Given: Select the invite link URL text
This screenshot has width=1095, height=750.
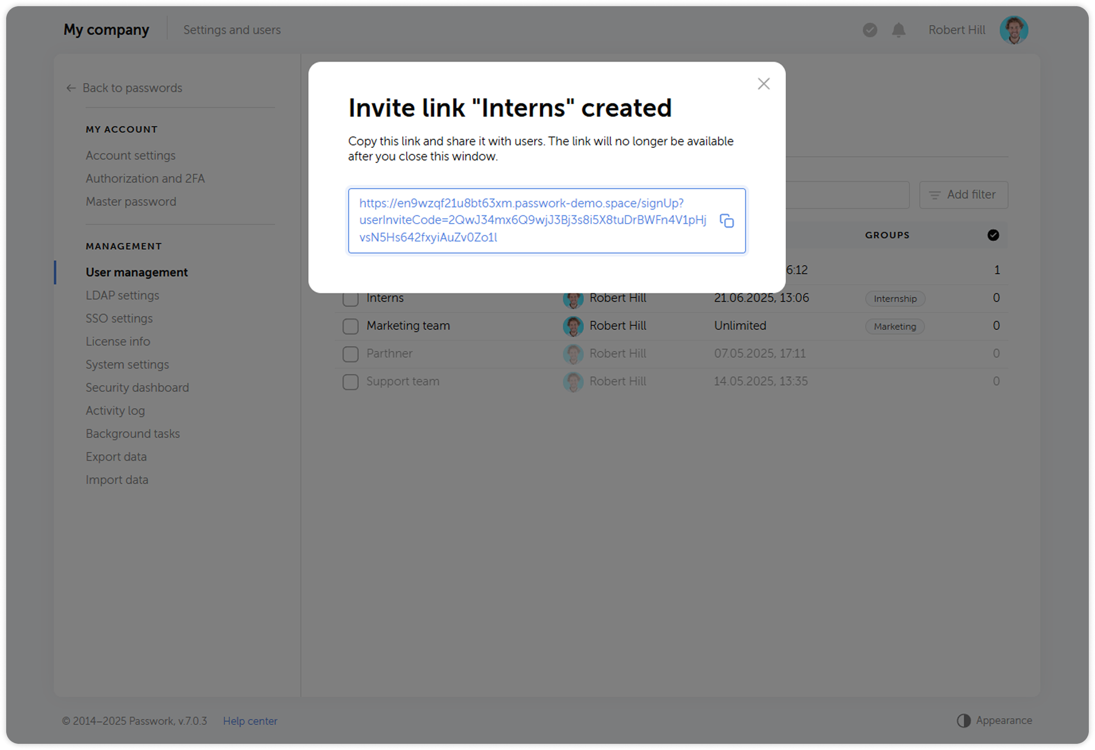Looking at the screenshot, I should 533,220.
